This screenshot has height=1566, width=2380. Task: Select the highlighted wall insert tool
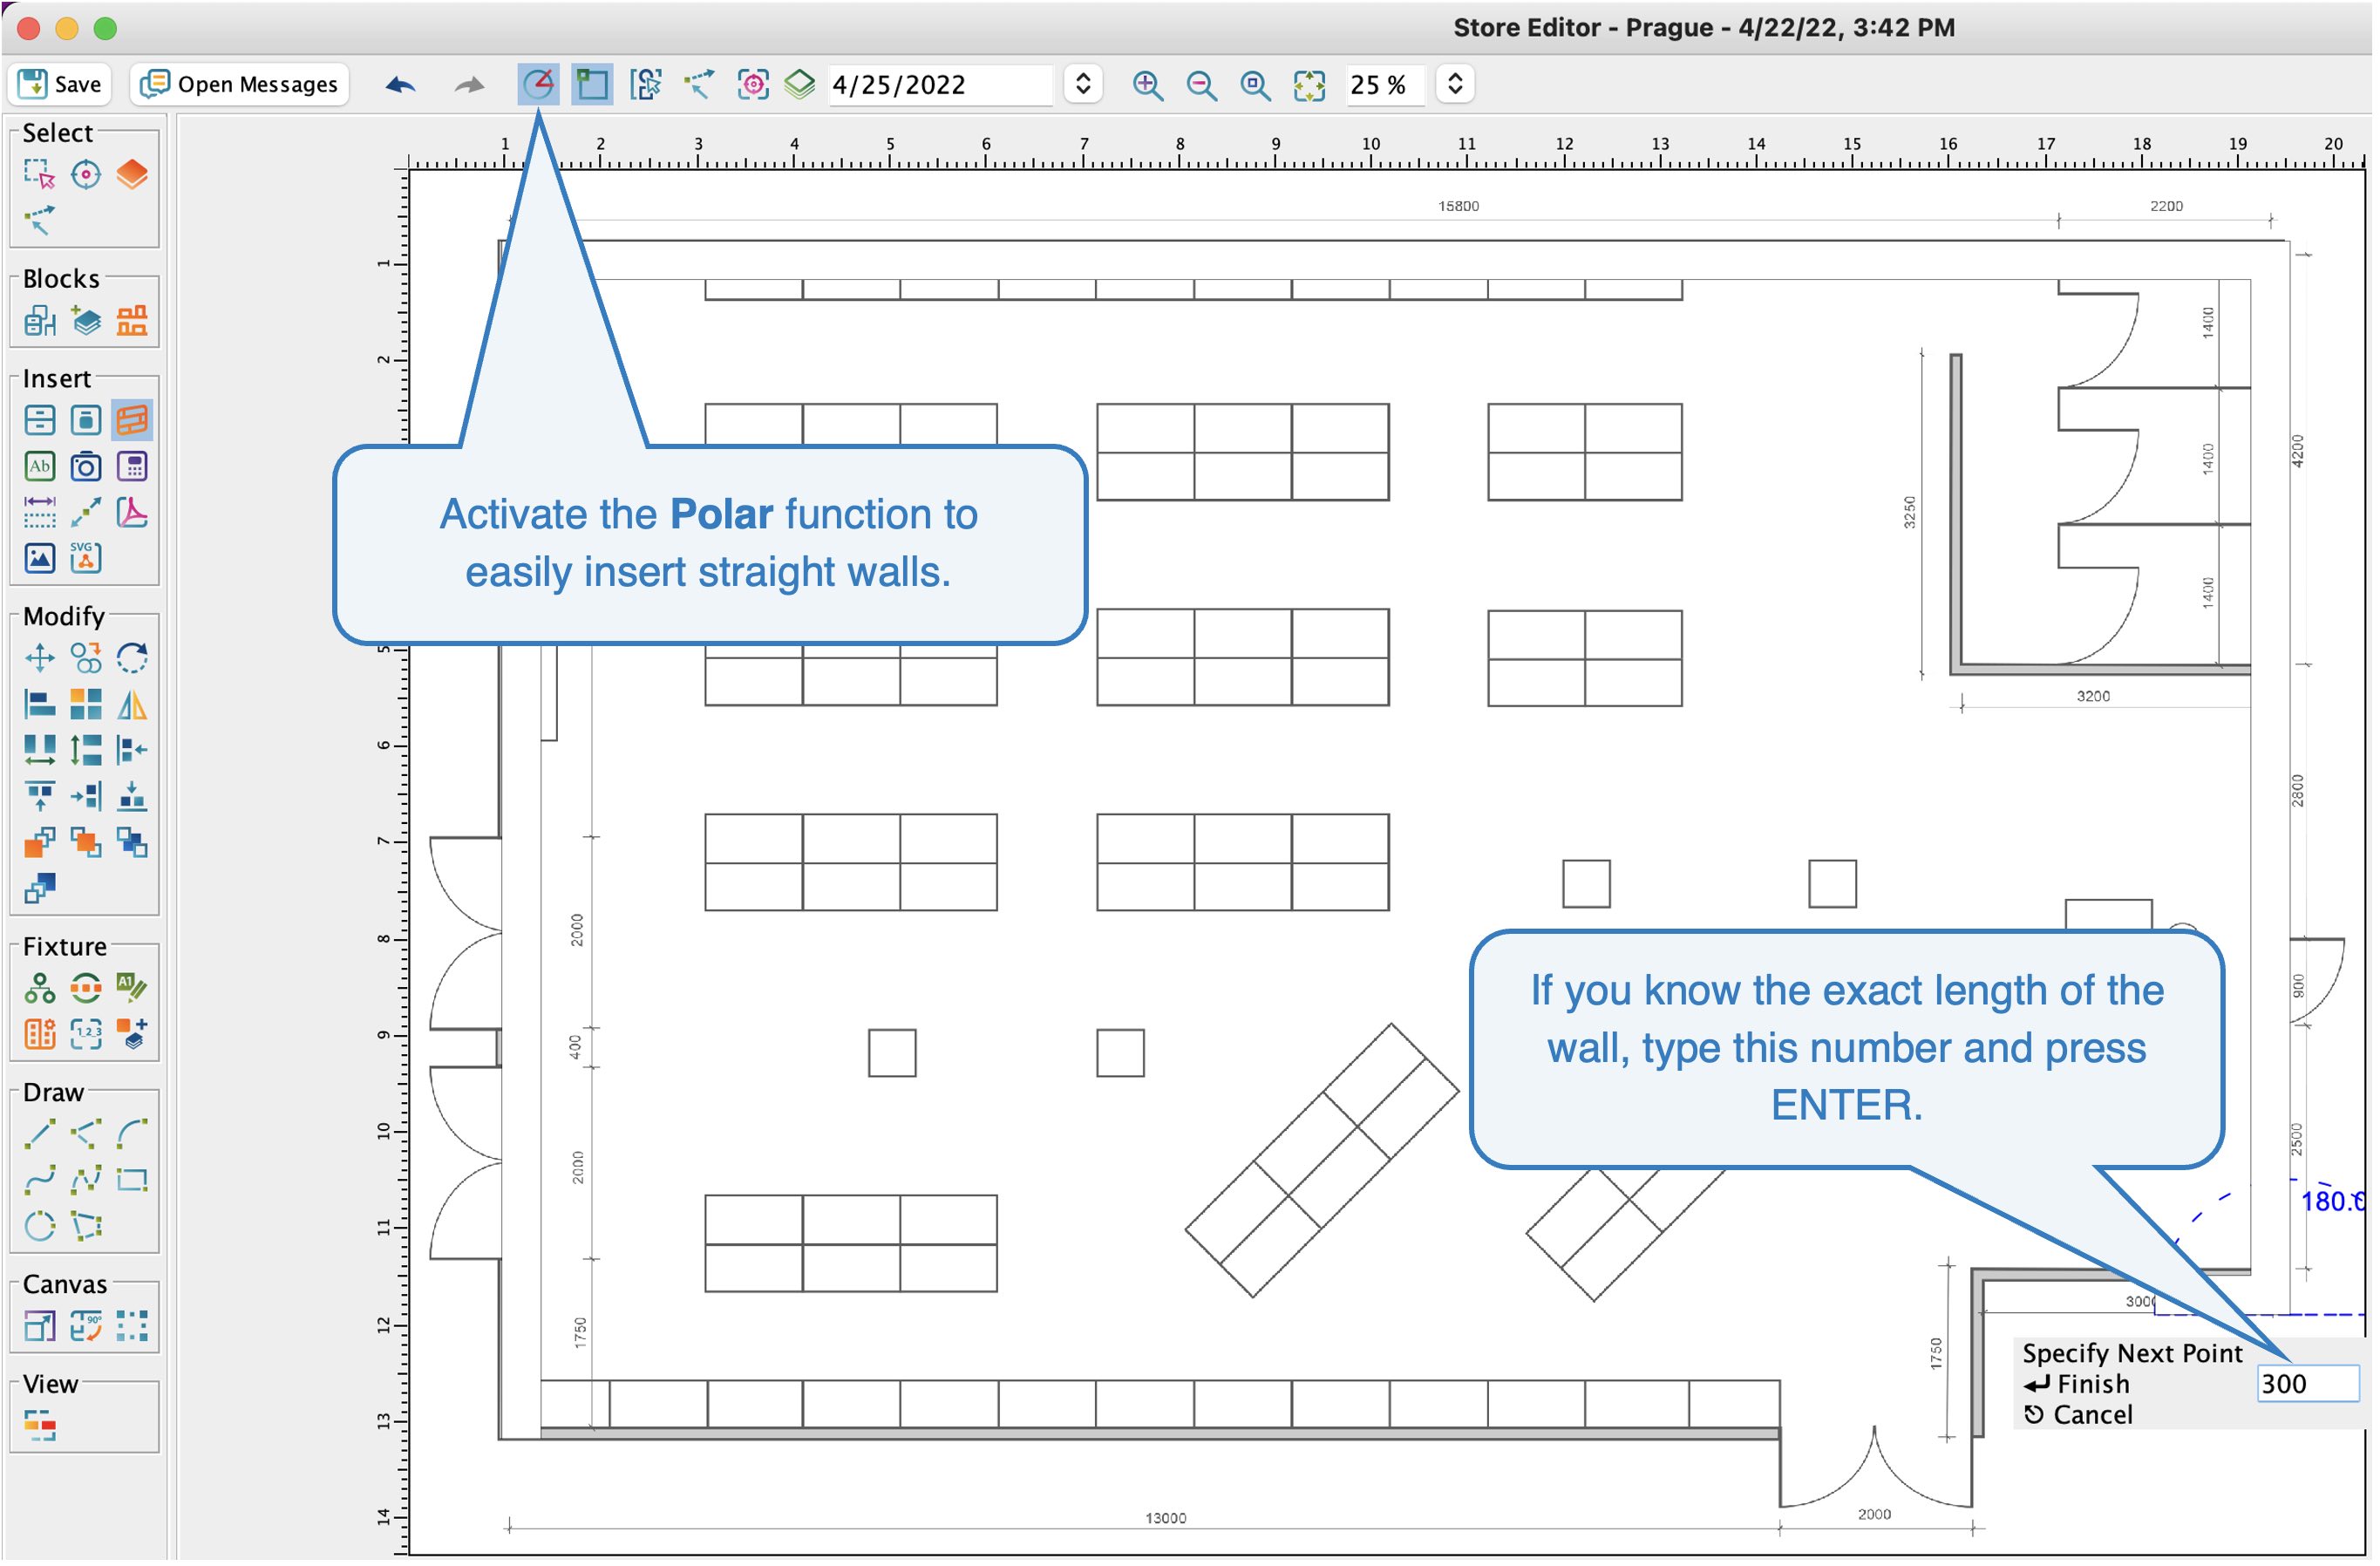132,421
